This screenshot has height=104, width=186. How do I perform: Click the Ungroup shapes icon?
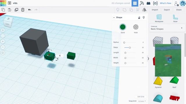(131, 10)
